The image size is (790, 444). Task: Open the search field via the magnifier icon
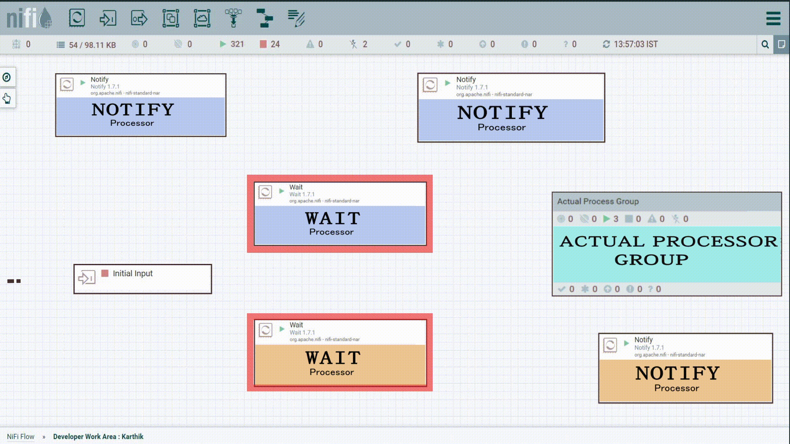click(x=765, y=44)
